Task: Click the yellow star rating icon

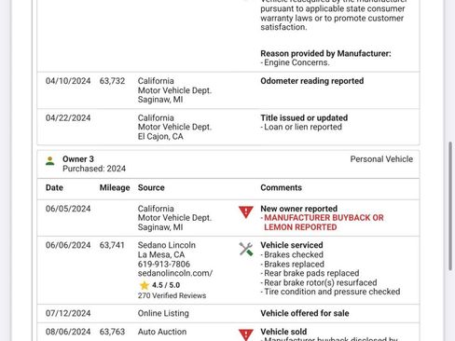Action: coord(145,285)
